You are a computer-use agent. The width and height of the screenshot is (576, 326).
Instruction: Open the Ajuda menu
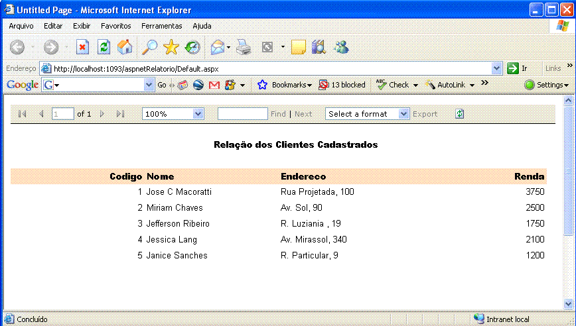click(202, 26)
